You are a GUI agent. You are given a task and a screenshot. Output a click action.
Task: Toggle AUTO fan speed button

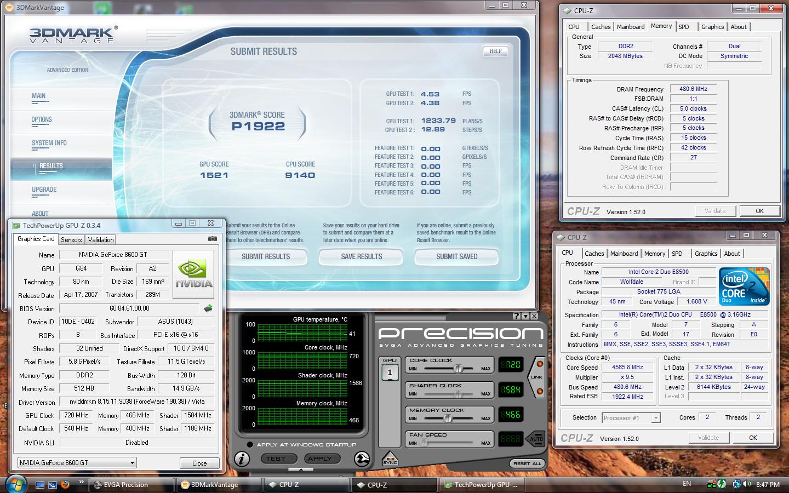point(536,439)
